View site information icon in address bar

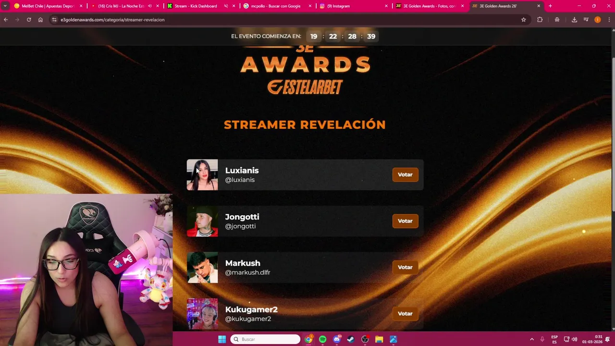pos(54,20)
